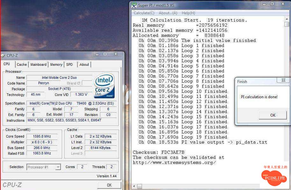Open the About...(A) menu in Super PI

[x=168, y=13]
